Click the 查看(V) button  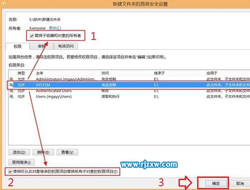pyautogui.click(x=67, y=152)
